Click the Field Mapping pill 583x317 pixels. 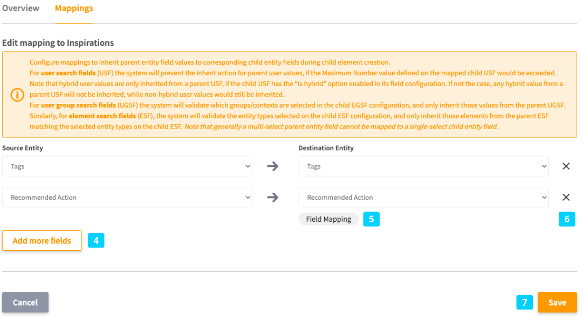click(328, 219)
